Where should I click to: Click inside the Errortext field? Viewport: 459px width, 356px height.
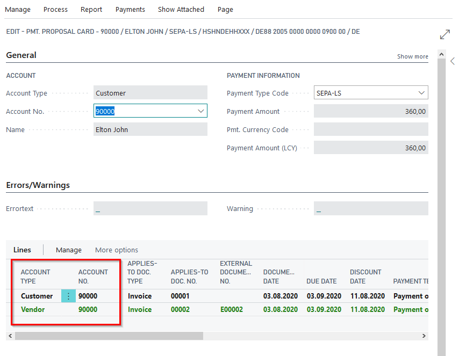[x=150, y=208]
